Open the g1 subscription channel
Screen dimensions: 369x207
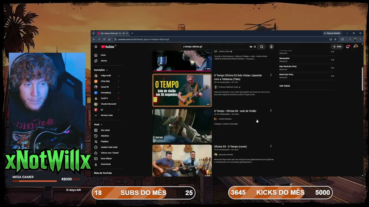[x=102, y=110]
